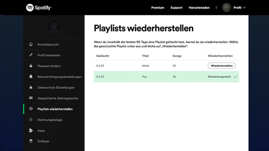Screen dimensions: 269x151
Task: Open Support in the top navigation
Action: pos(176,8)
